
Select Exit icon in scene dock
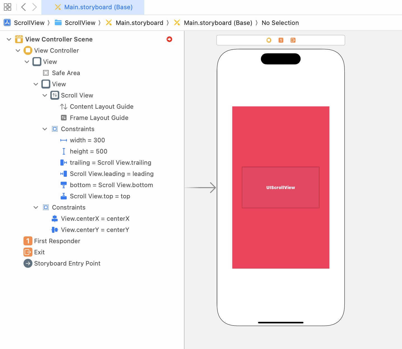[293, 40]
